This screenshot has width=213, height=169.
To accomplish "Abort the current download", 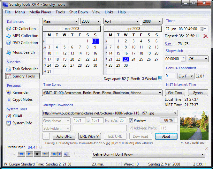I will (166, 136).
